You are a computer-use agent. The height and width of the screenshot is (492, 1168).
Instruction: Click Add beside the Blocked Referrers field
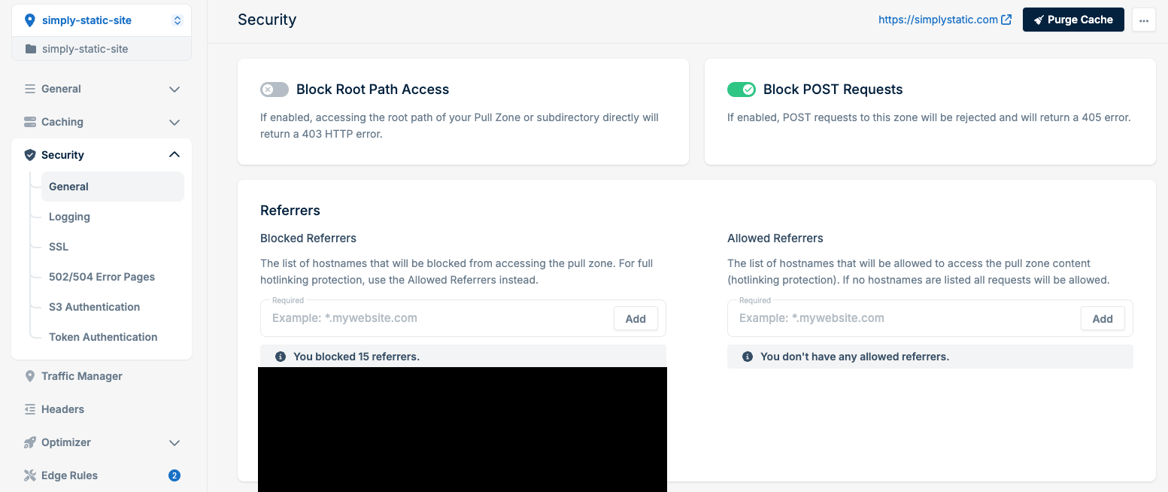tap(636, 317)
